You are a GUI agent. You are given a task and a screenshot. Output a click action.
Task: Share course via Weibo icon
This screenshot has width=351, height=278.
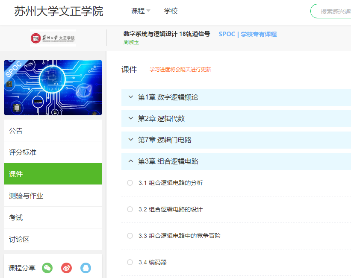(67, 268)
